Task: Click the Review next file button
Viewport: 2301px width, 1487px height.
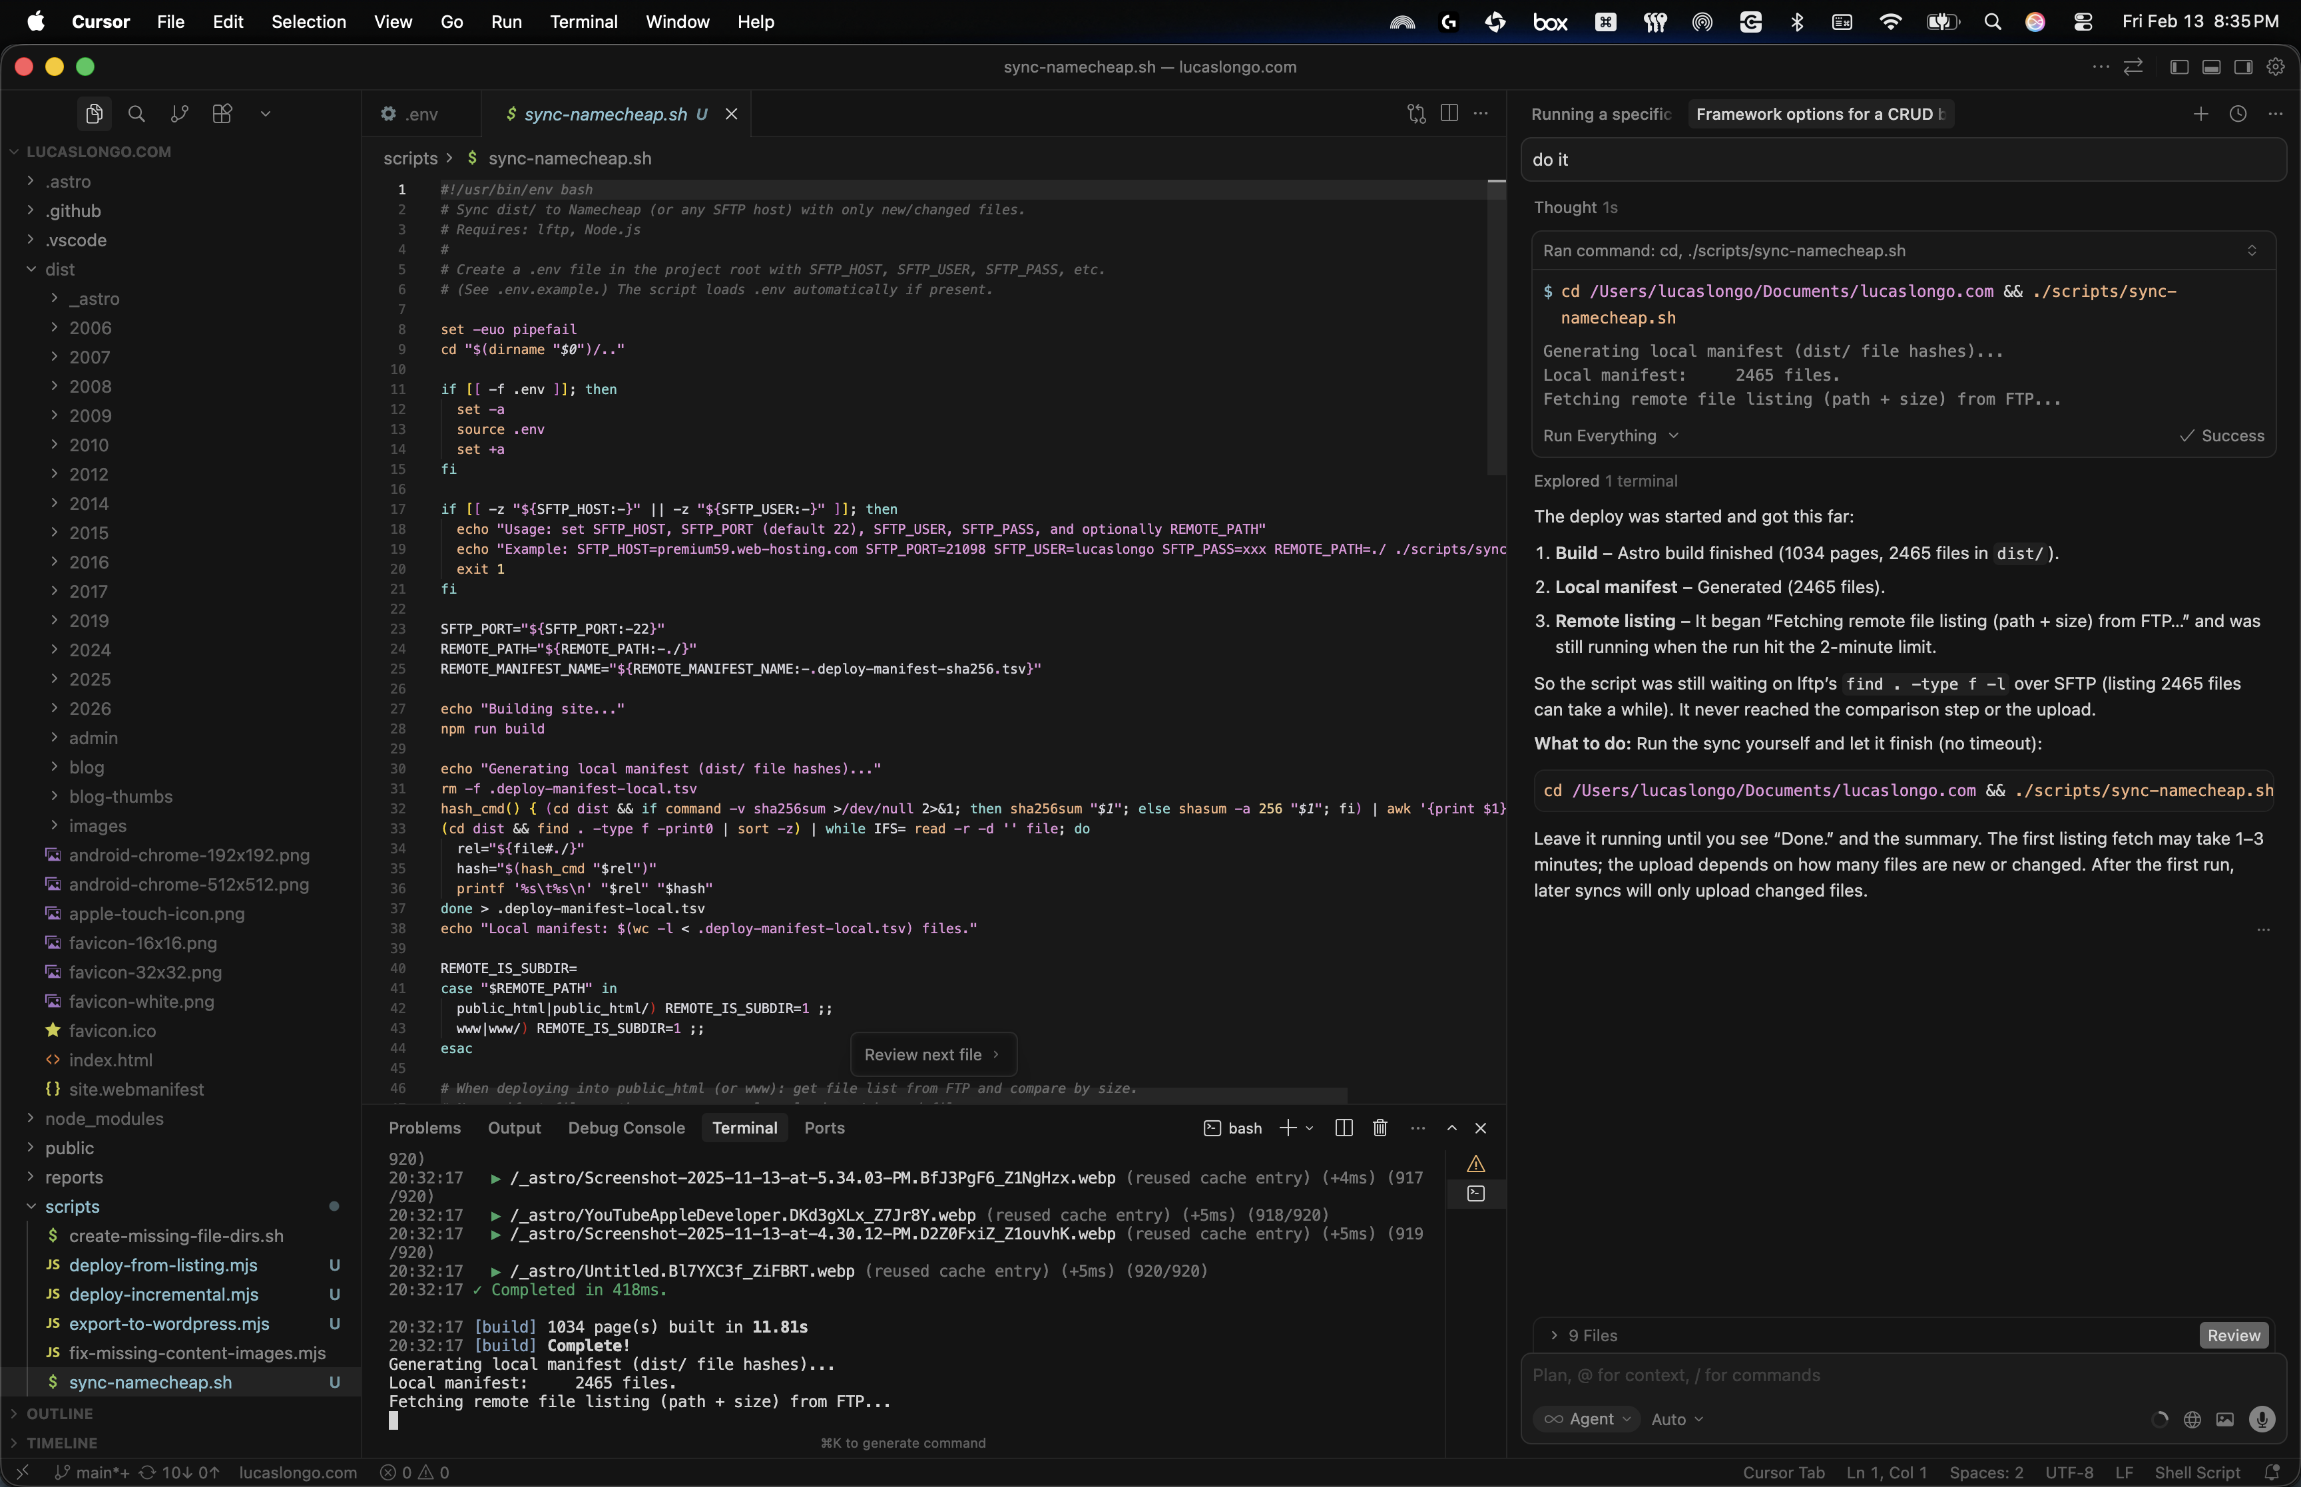Action: [933, 1054]
